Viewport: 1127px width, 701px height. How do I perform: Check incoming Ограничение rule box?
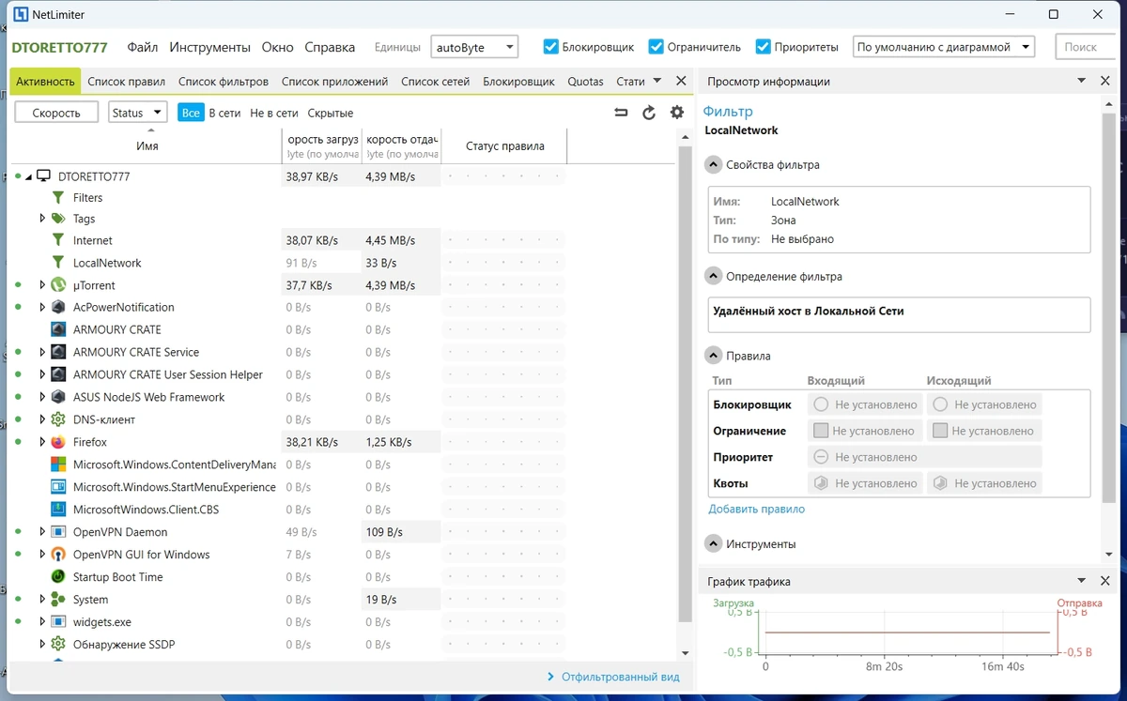820,431
